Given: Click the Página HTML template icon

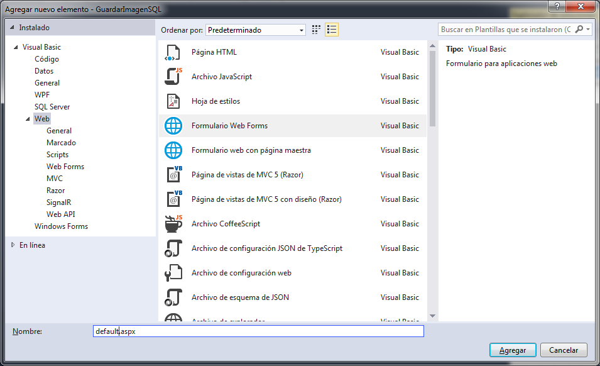Looking at the screenshot, I should (173, 53).
